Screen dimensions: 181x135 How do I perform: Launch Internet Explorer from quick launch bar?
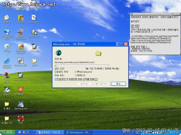point(28,132)
